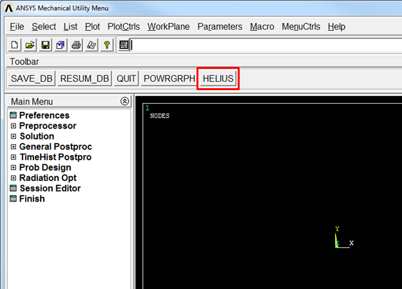Open the Plot menu
The height and width of the screenshot is (289, 402).
click(x=92, y=26)
